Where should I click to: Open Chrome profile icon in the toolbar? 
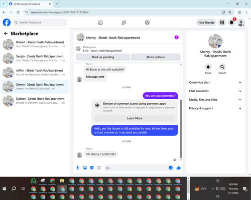(239, 12)
